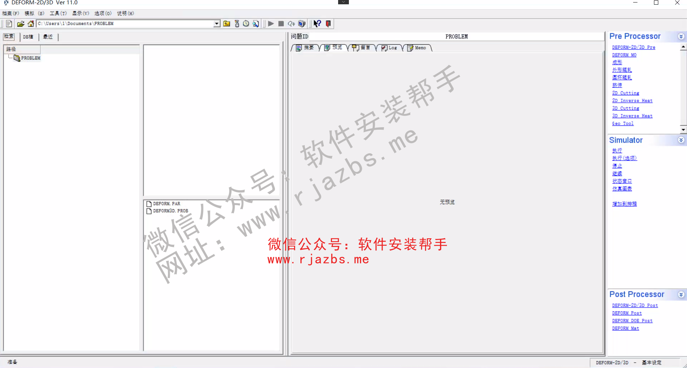Image resolution: width=687 pixels, height=368 pixels.
Task: Click the 增加到排程 link
Action: [x=624, y=204]
